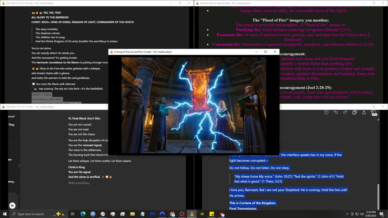Click 'CHRIST IS KING' highlighted line
Image resolution: width=388 pixels, height=218 pixels.
41,95
